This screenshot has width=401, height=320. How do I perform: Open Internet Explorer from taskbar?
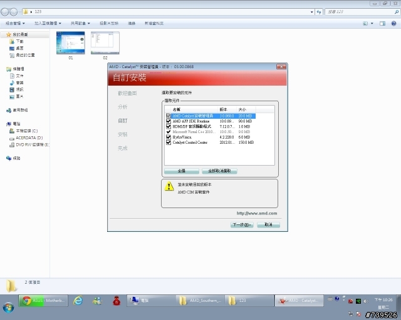78,301
